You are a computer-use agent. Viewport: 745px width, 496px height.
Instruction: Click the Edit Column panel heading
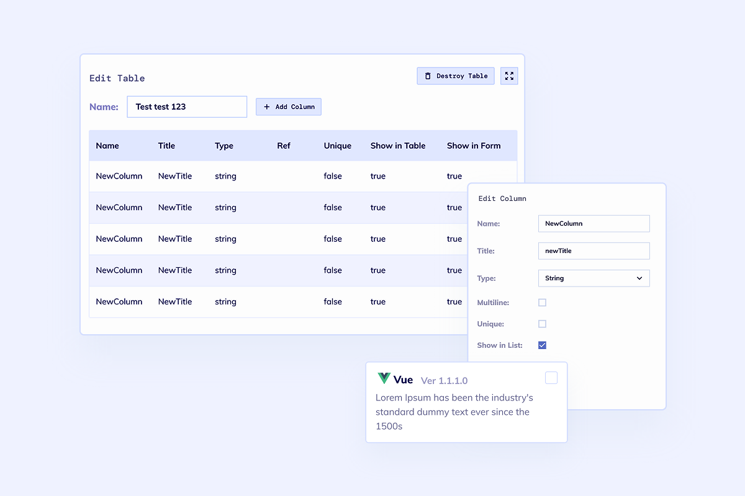(502, 198)
